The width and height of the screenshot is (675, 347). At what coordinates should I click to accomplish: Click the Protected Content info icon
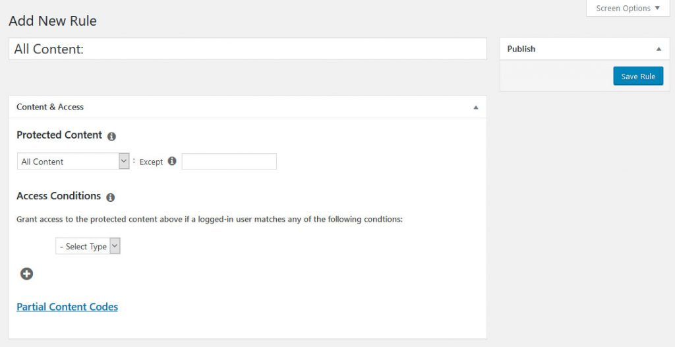tap(111, 137)
